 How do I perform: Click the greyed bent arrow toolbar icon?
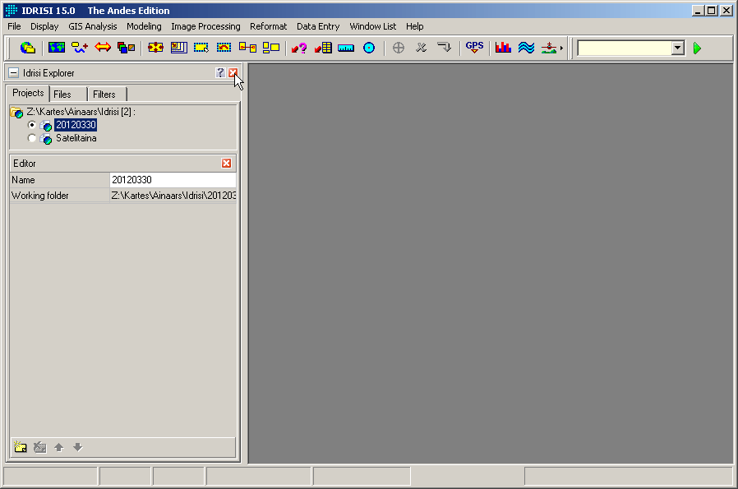(x=444, y=48)
